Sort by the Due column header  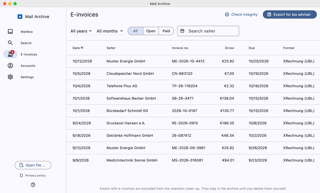point(252,48)
